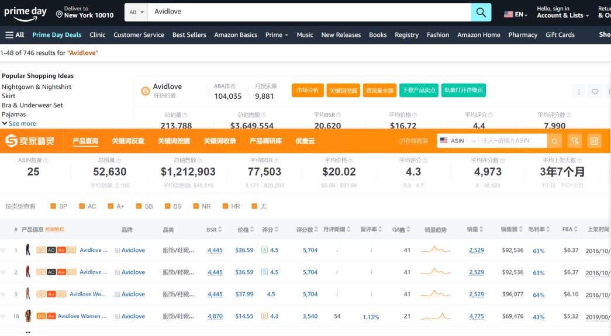This screenshot has width=611, height=336.
Task: Open the All departments search dropdown
Action: 136,12
